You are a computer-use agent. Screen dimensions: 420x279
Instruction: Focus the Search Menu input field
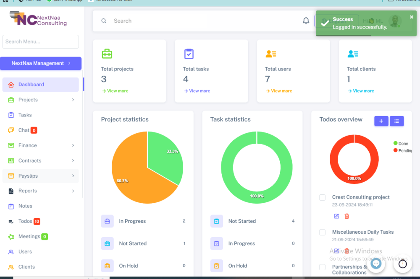coord(41,42)
